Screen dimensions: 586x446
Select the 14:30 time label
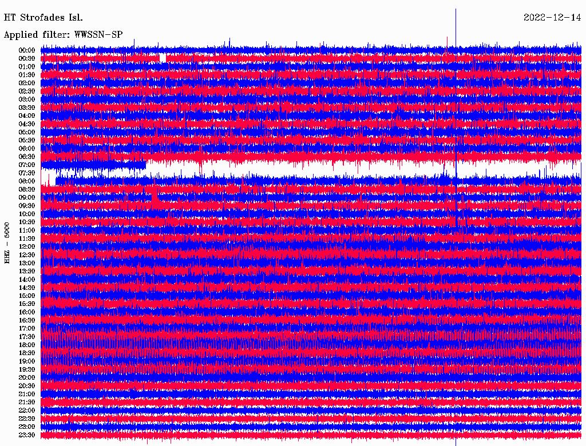tap(27, 288)
